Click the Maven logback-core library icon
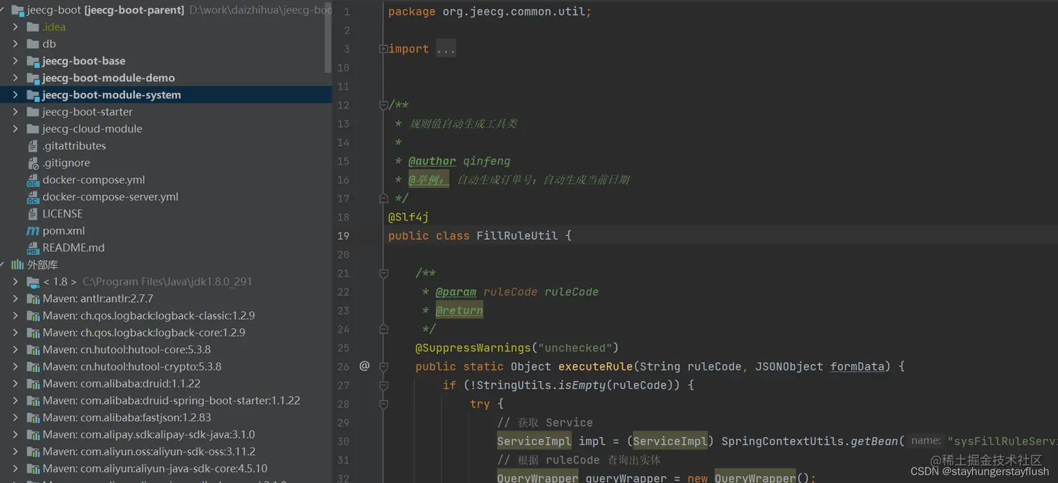 click(33, 333)
